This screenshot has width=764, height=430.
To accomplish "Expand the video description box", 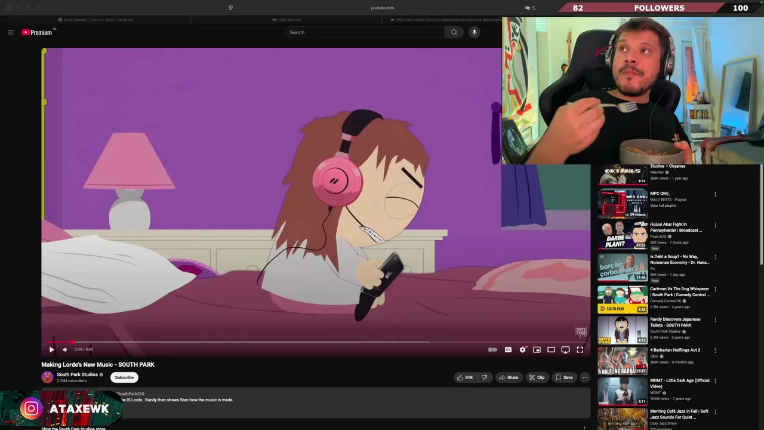I will click(x=316, y=404).
